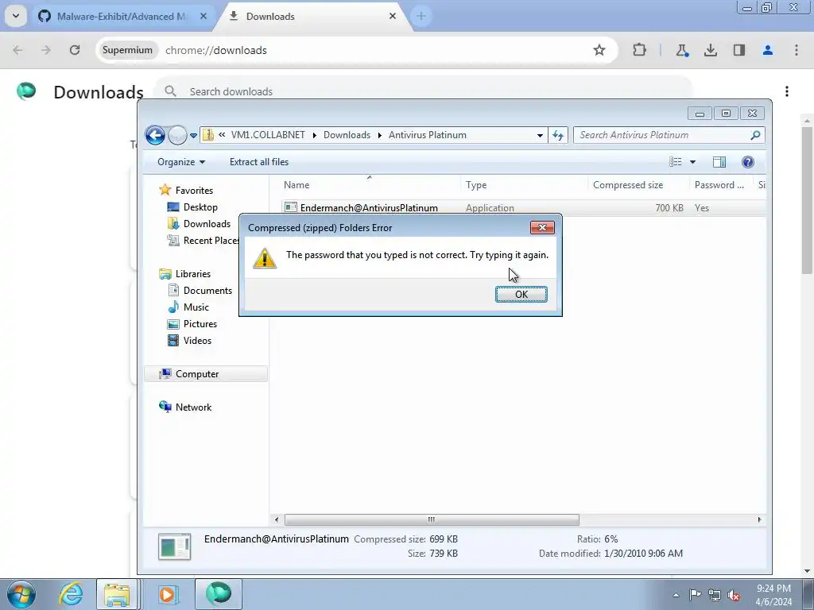Image resolution: width=814 pixels, height=610 pixels.
Task: Open Videos library
Action: (197, 340)
